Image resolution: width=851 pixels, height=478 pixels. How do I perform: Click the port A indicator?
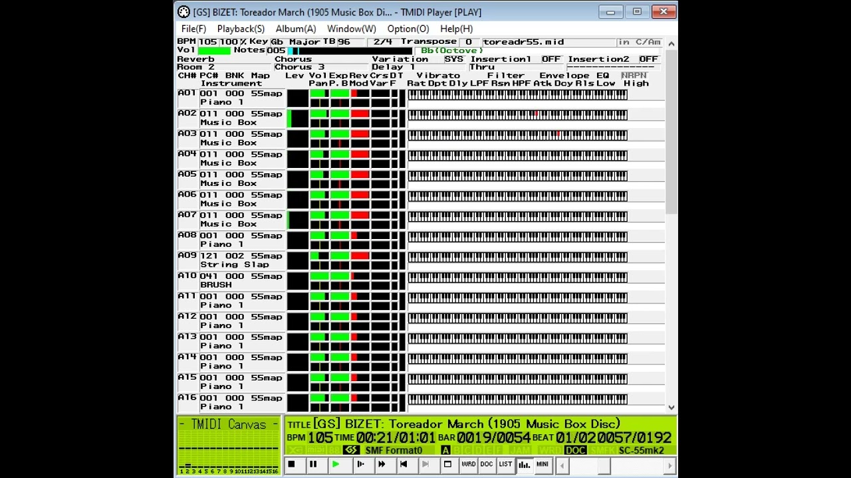[445, 450]
